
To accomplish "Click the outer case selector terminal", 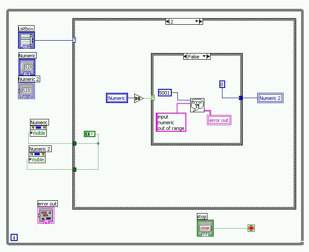I will coord(74,40).
